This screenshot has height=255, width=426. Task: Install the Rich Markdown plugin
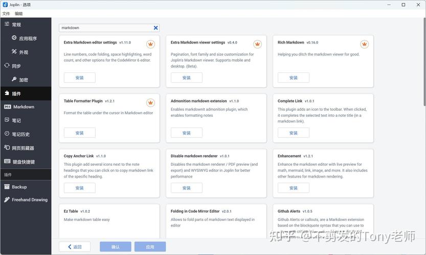coord(294,78)
